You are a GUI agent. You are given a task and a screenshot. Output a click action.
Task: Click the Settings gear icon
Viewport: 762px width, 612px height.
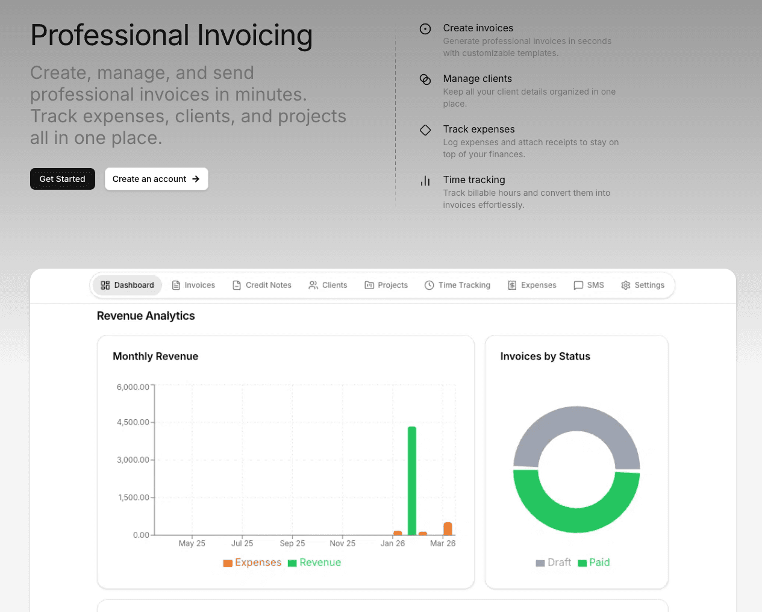point(626,285)
